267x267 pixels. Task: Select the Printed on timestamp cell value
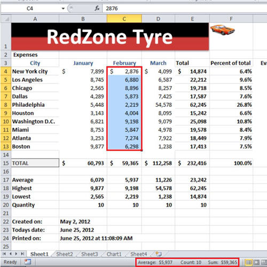click(x=96, y=238)
